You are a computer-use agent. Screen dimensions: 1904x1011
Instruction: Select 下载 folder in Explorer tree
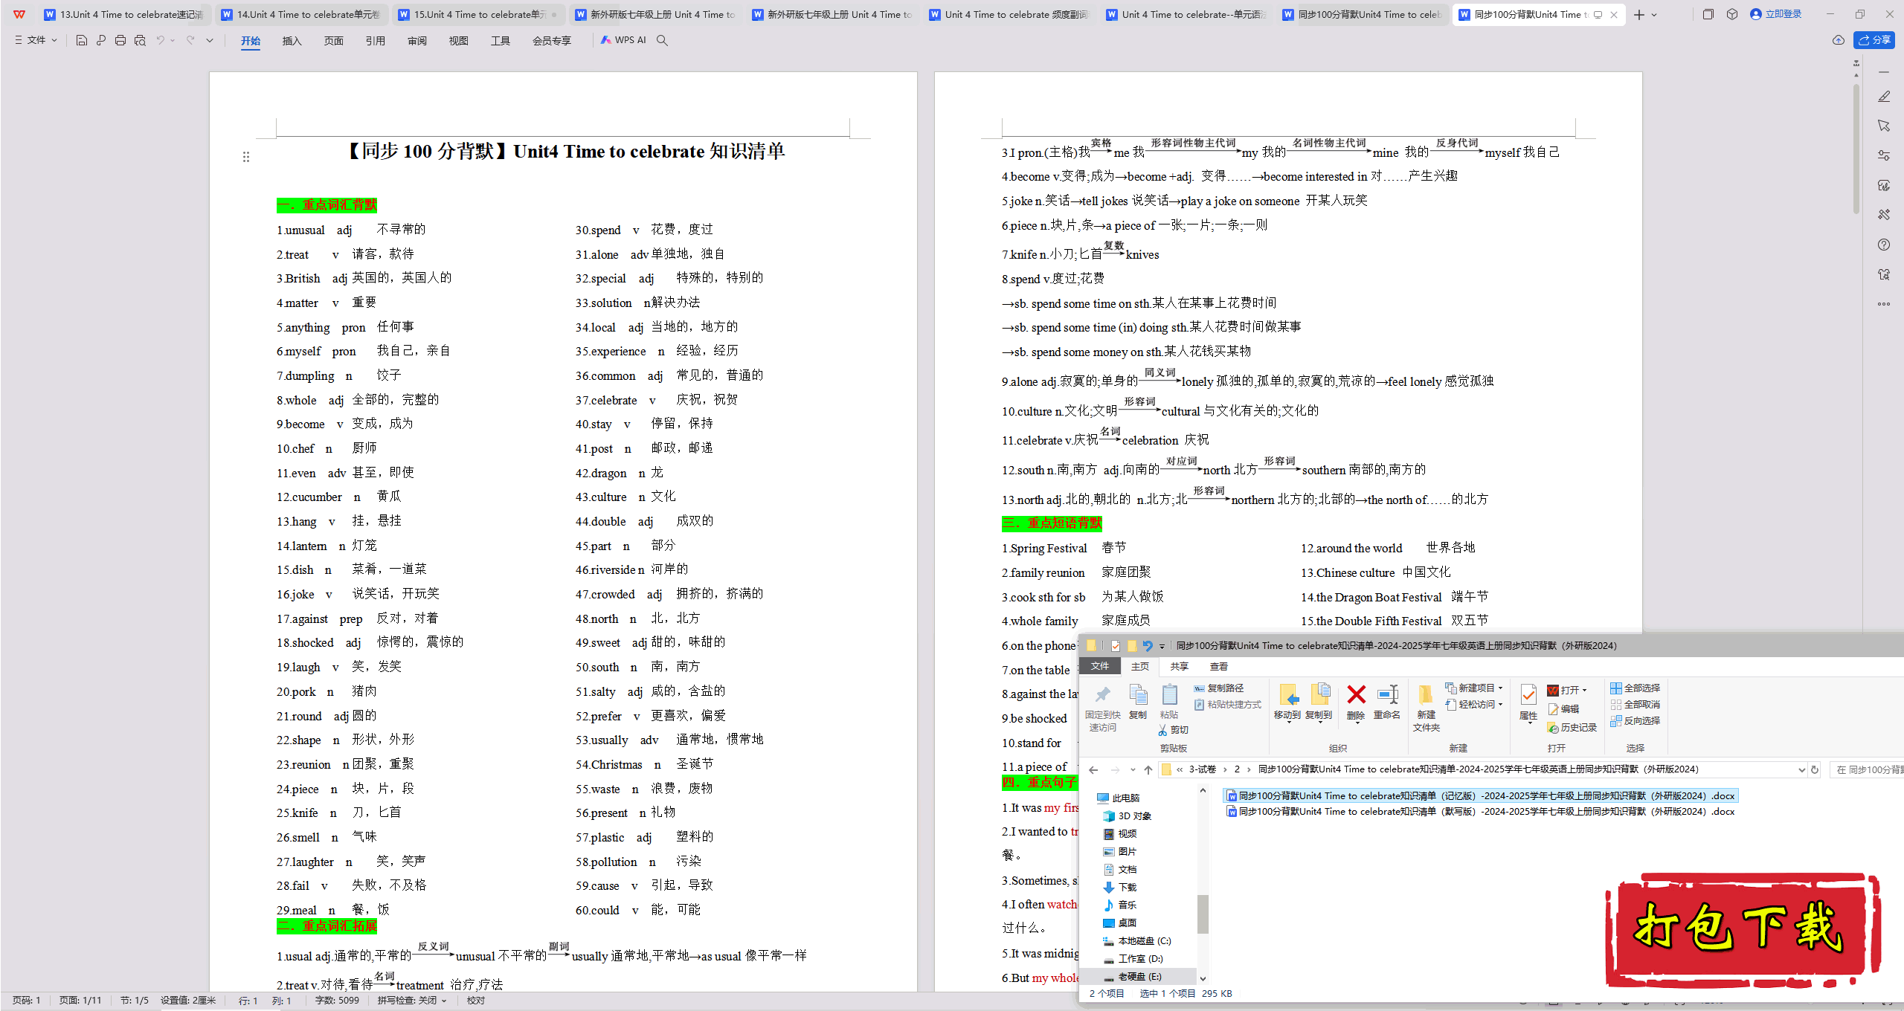pos(1120,888)
